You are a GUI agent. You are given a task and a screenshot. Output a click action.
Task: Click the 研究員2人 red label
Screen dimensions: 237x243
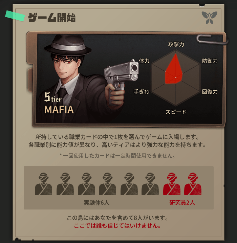(x=182, y=202)
